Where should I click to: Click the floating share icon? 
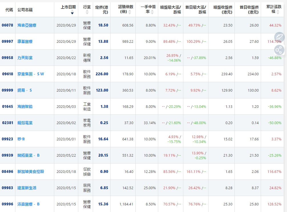point(279,50)
